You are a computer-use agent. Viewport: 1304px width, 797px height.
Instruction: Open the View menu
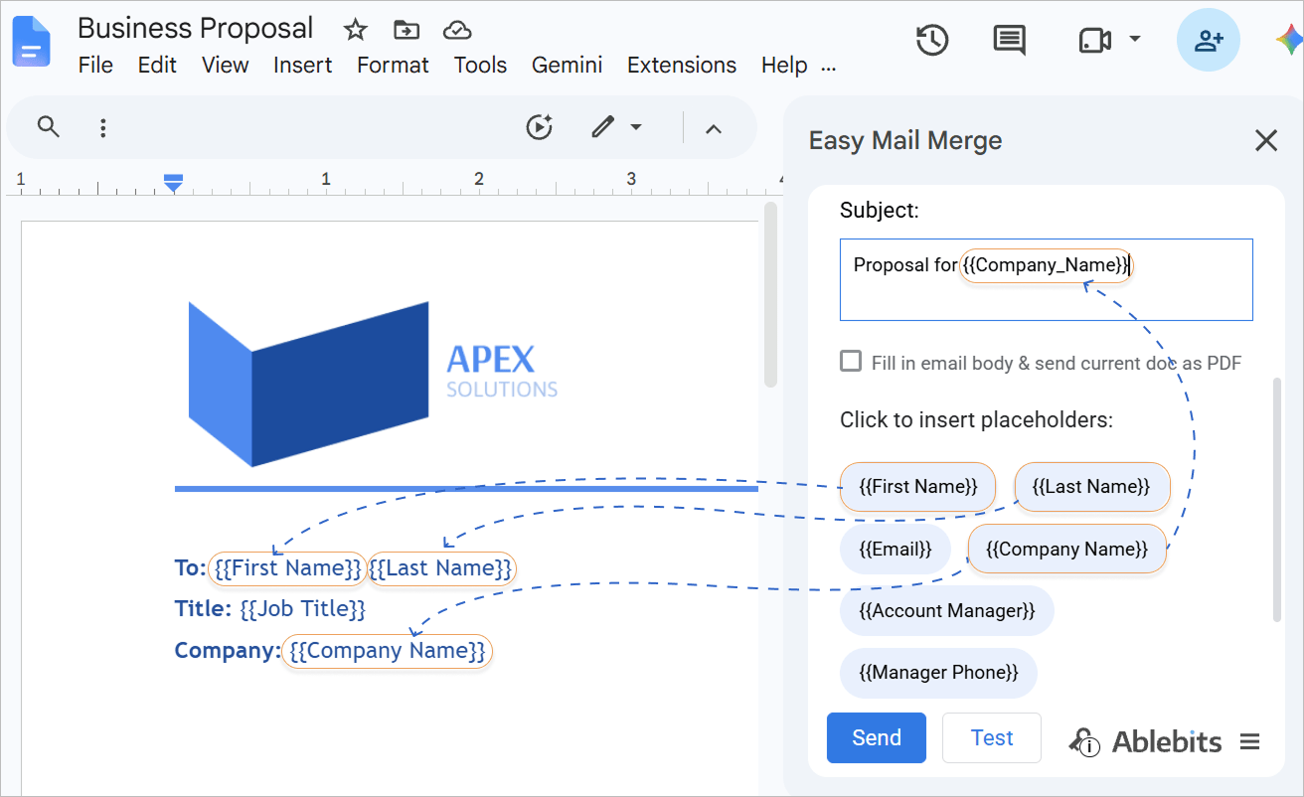[x=225, y=66]
